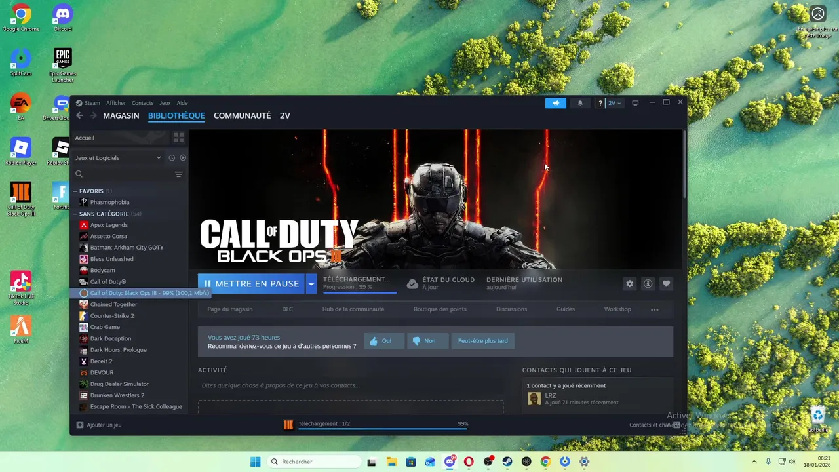This screenshot has height=472, width=839.
Task: Open dropdown arrow beside Mettre en pause
Action: [x=311, y=284]
